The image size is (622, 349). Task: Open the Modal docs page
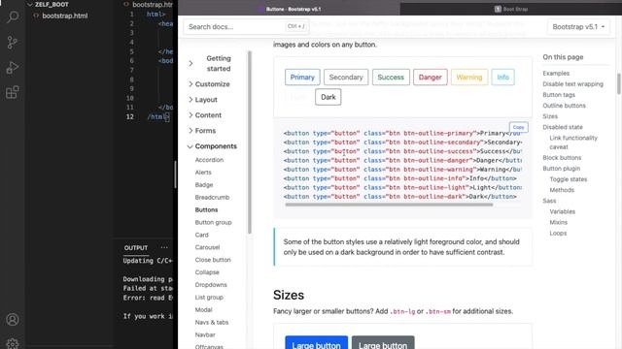(203, 310)
